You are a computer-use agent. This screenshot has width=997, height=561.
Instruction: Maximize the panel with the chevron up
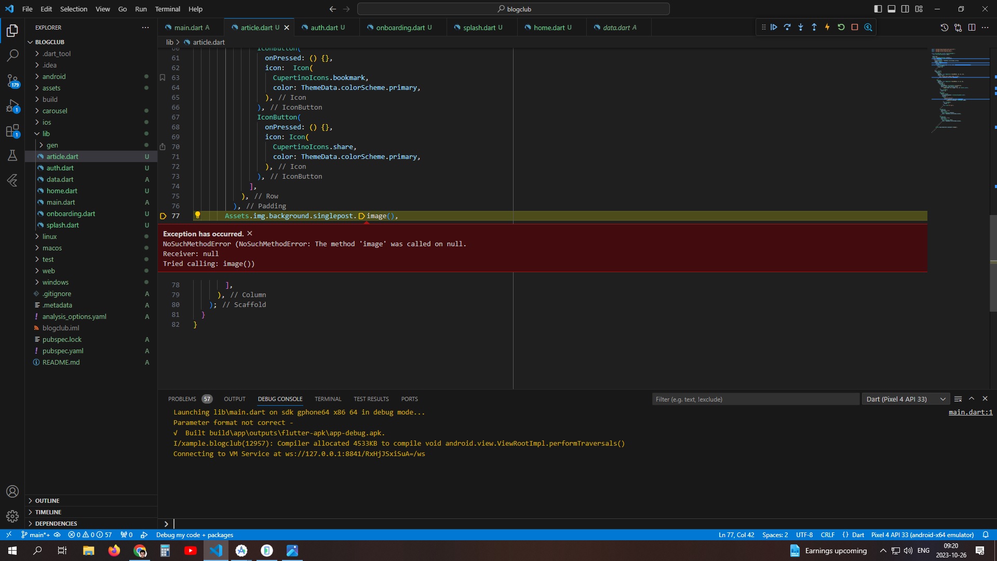click(972, 399)
